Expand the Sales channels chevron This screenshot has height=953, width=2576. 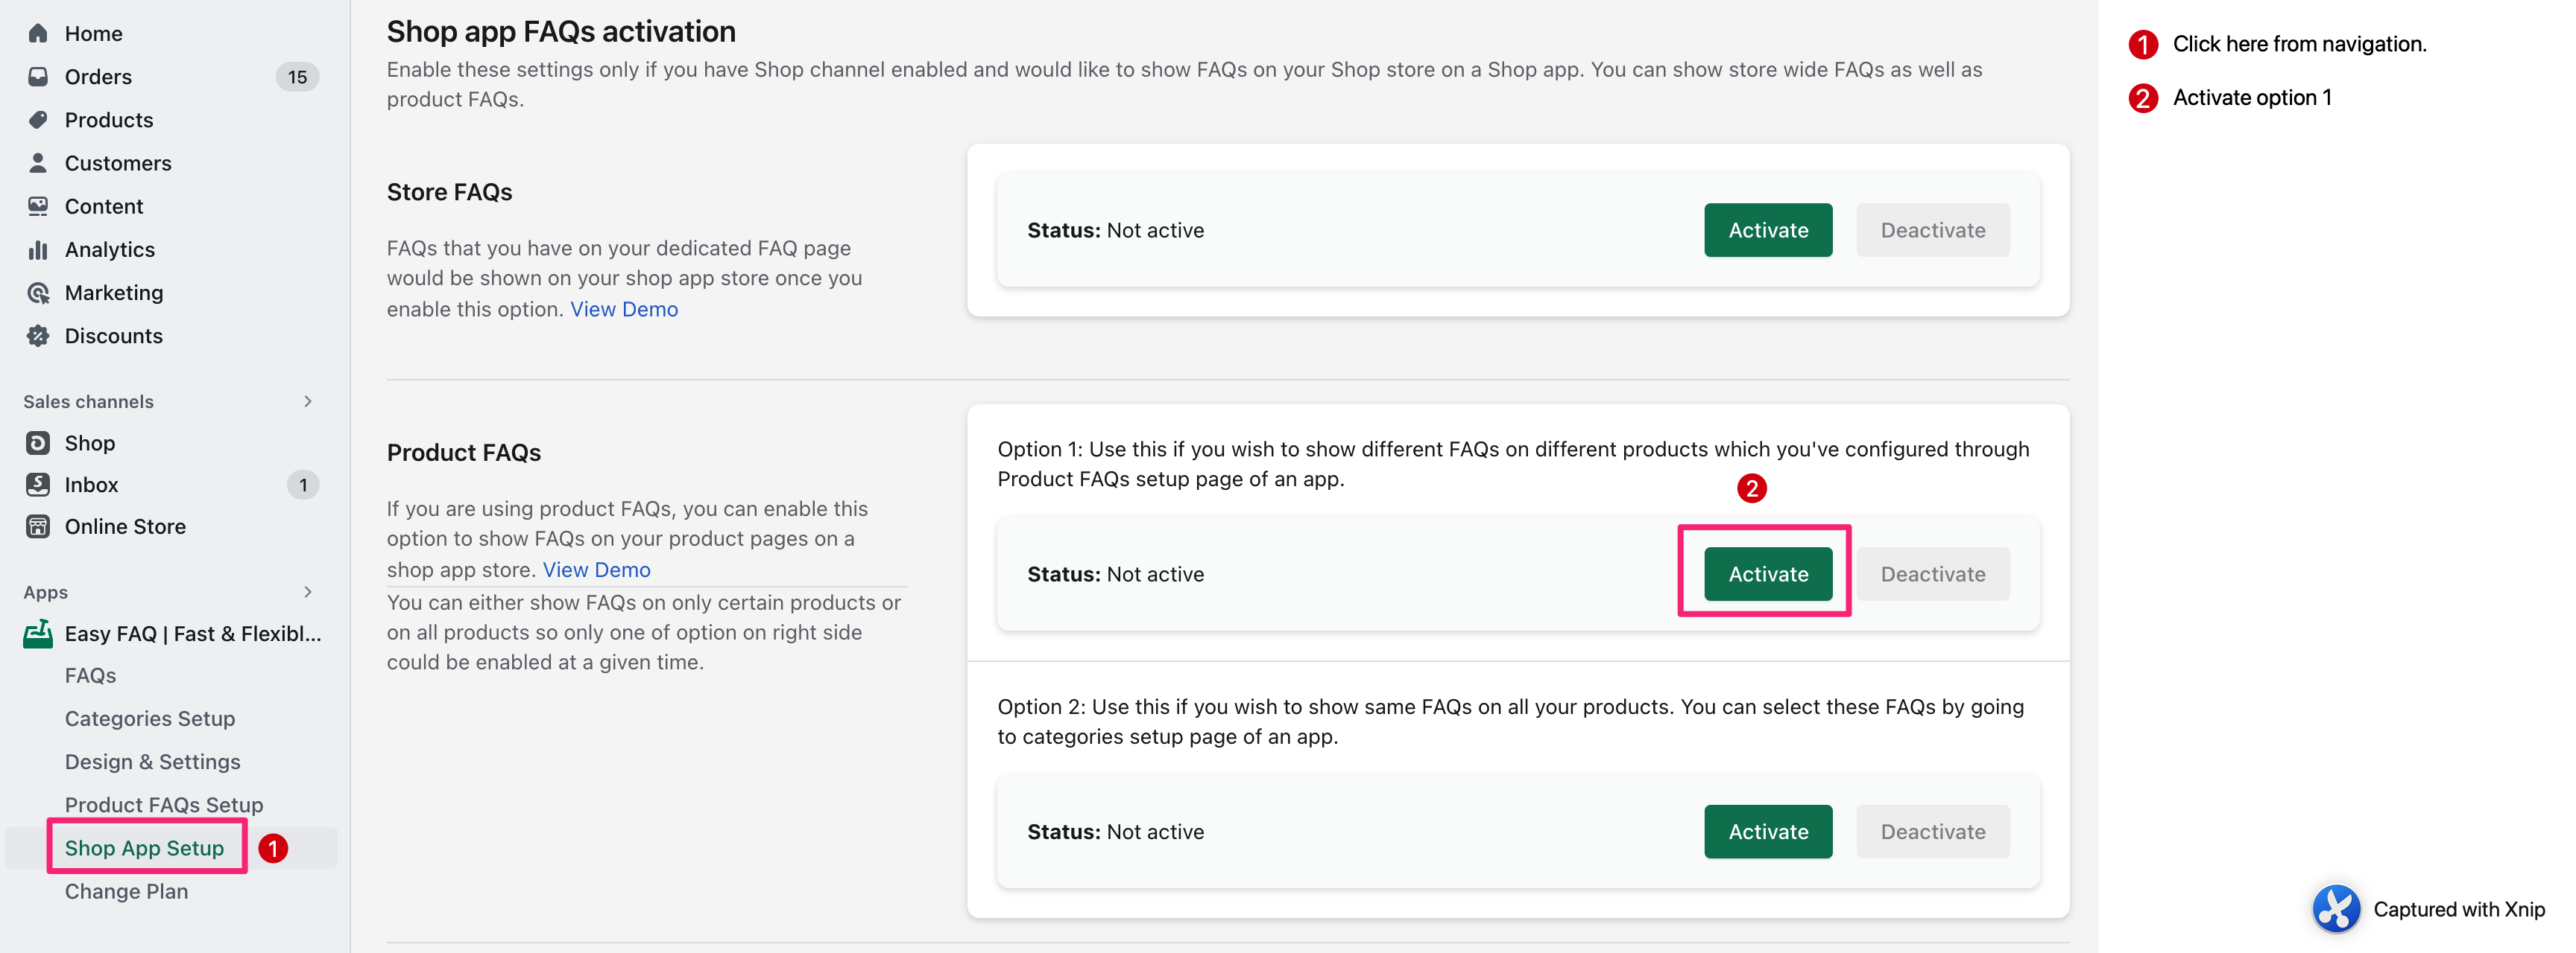(308, 401)
